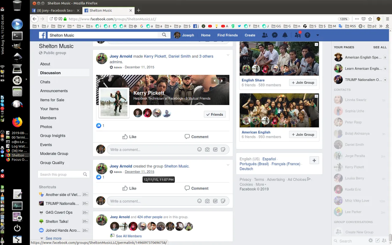Open the account dropdown arrow in header
392x245 pixels.
[318, 35]
